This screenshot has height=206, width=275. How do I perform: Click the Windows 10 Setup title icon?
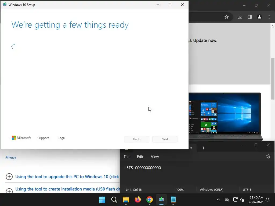(5, 4)
